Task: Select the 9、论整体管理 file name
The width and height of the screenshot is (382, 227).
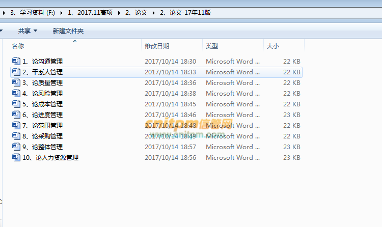Action: coord(43,147)
